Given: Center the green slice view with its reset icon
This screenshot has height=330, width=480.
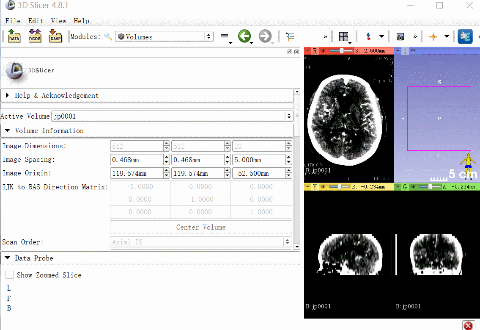Looking at the screenshot, I should pos(413,186).
